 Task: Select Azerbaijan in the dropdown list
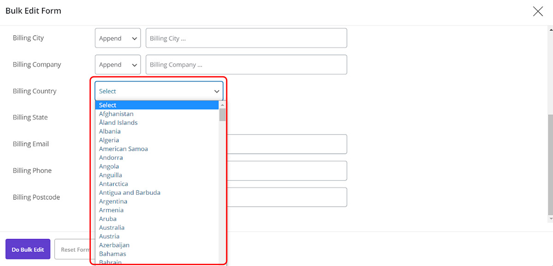tap(114, 245)
